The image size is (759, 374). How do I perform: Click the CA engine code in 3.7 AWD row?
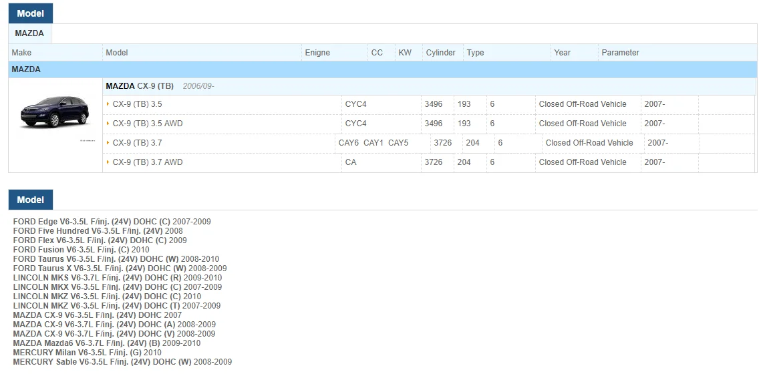coord(351,162)
